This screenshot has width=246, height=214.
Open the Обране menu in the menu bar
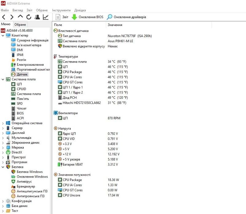[x=42, y=10]
